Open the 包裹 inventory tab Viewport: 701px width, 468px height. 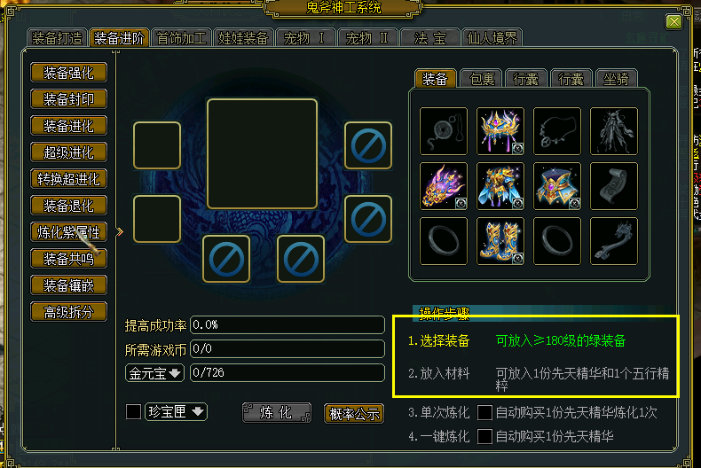pyautogui.click(x=482, y=79)
